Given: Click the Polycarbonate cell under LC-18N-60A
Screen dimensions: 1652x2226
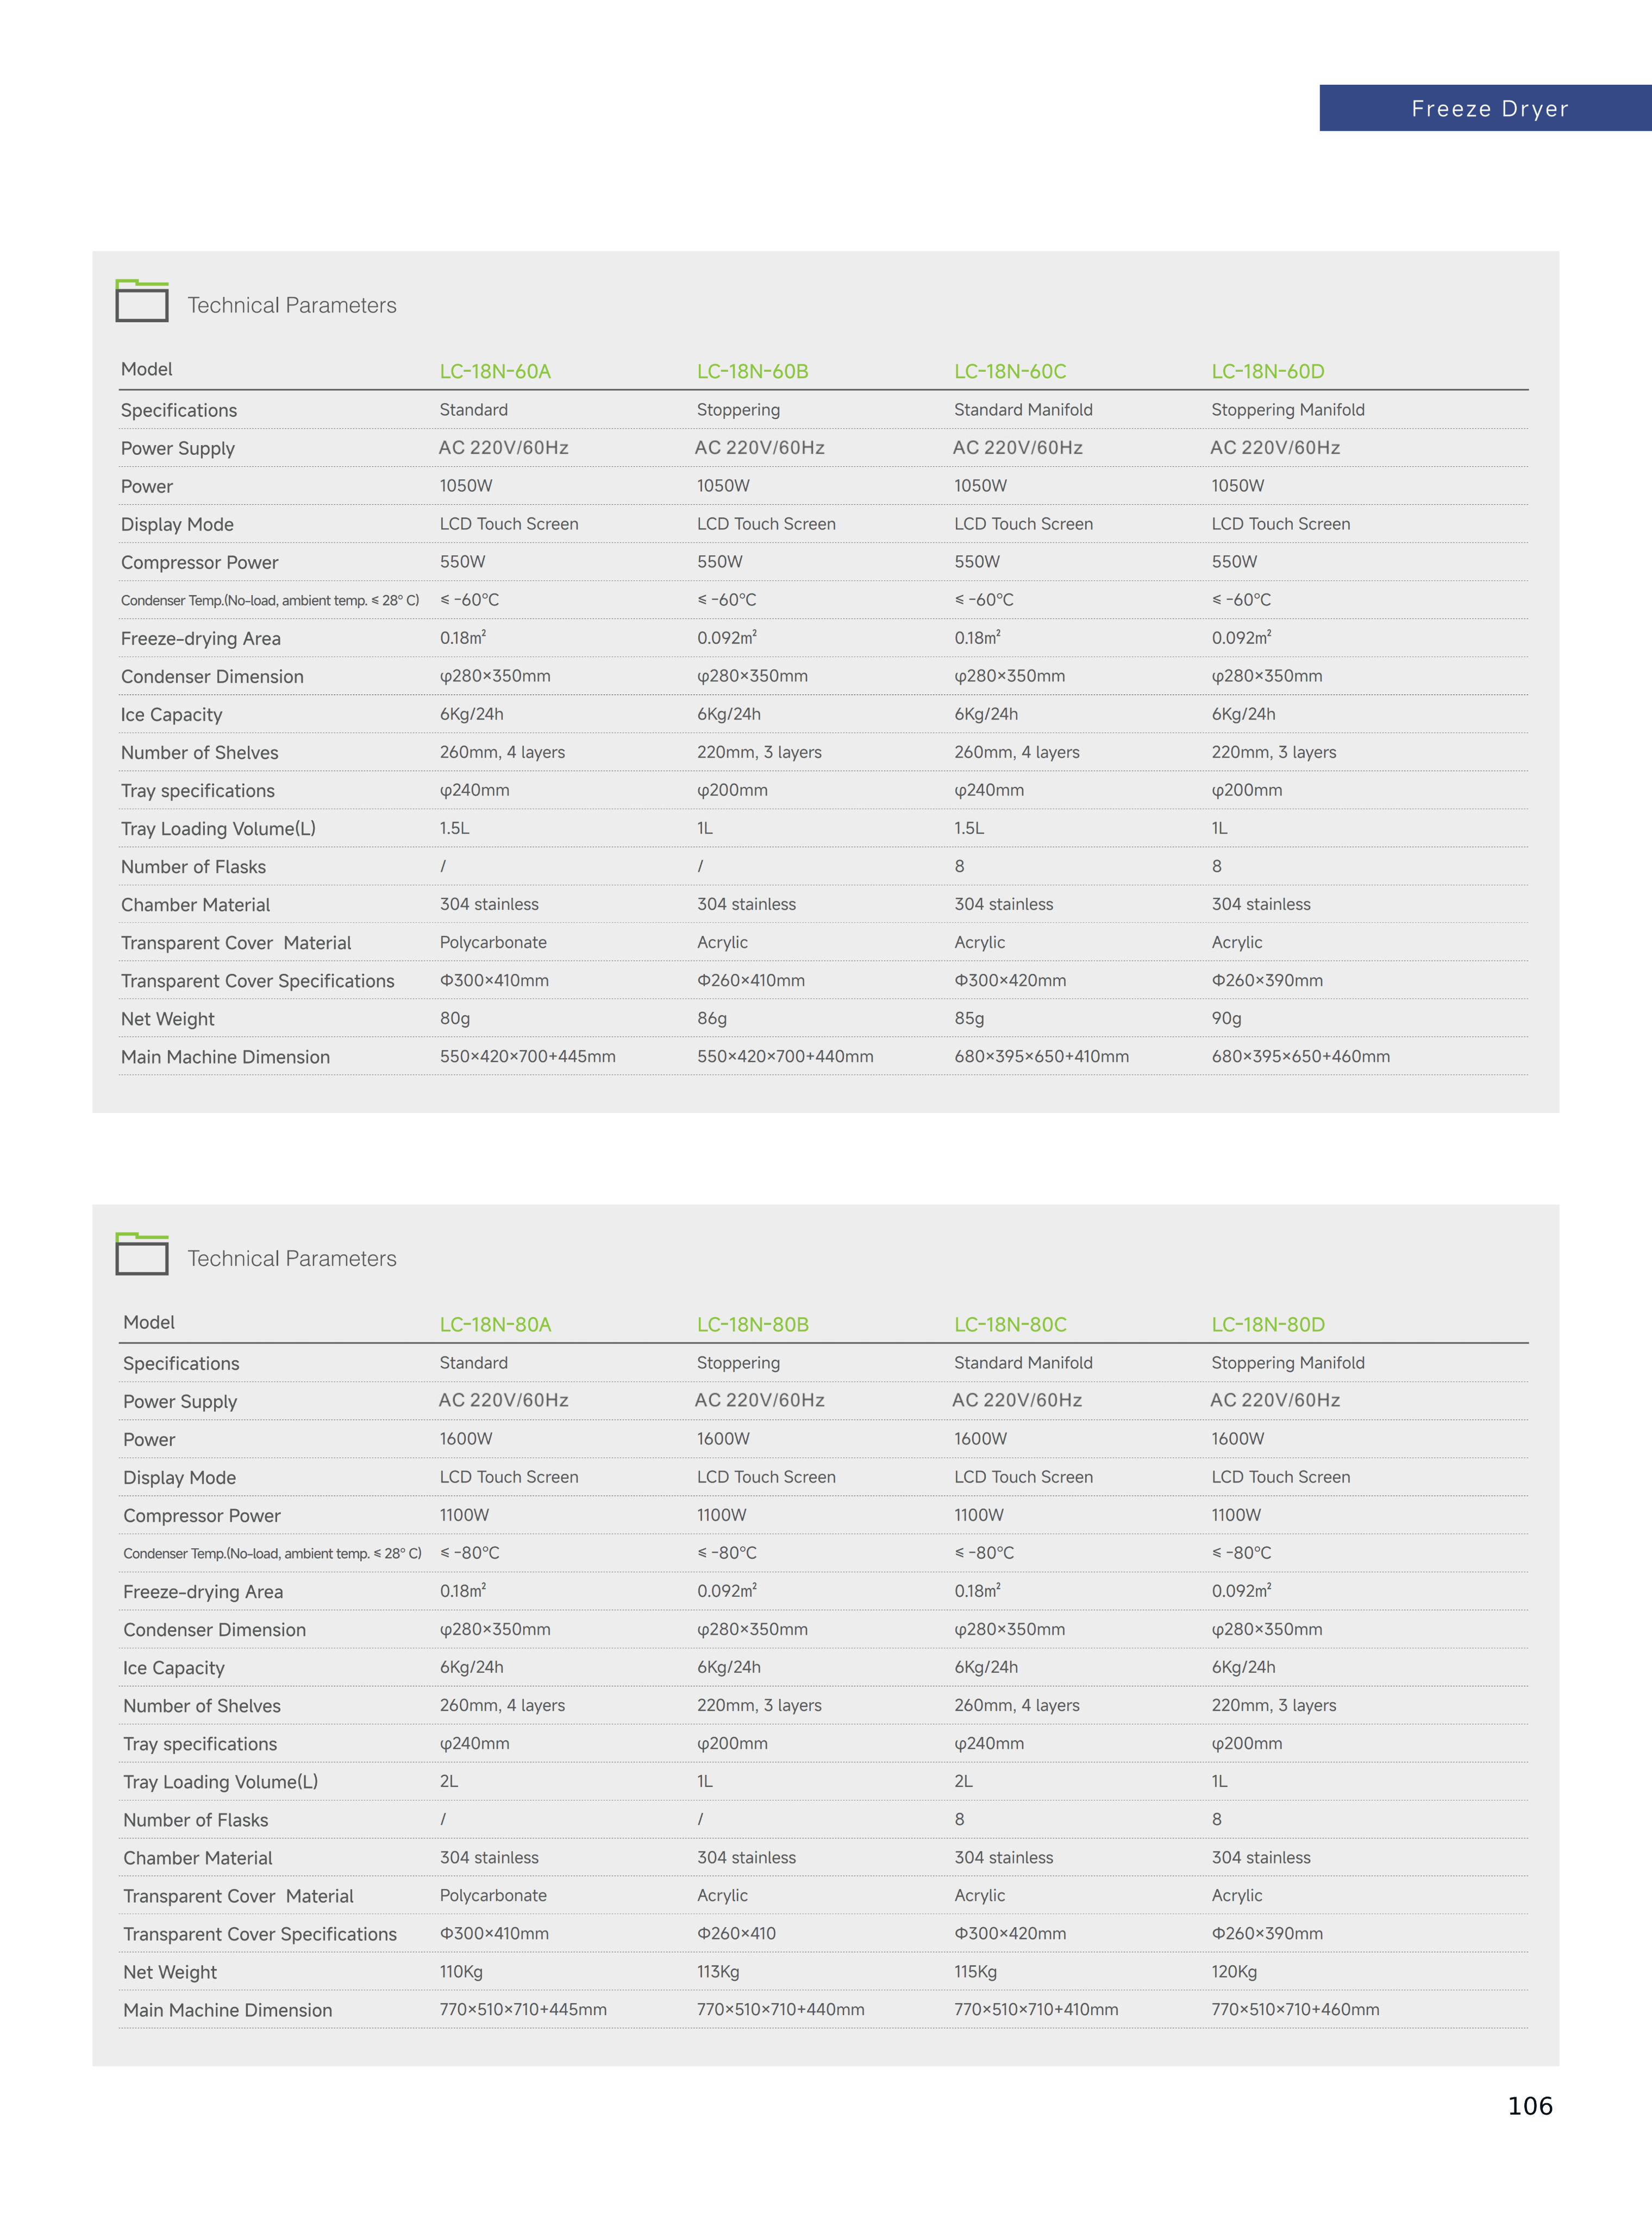Looking at the screenshot, I should pos(493,942).
